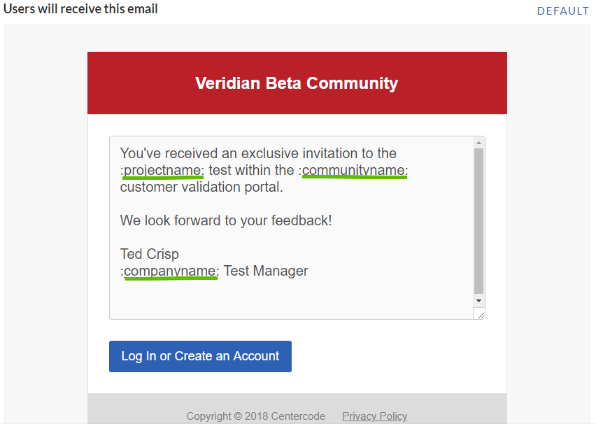The width and height of the screenshot is (596, 424).
Task: Click the 'Ted Crisp' signature line
Action: [150, 254]
